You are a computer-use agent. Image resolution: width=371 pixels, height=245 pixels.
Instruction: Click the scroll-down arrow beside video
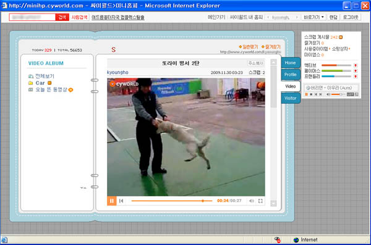coord(273,204)
